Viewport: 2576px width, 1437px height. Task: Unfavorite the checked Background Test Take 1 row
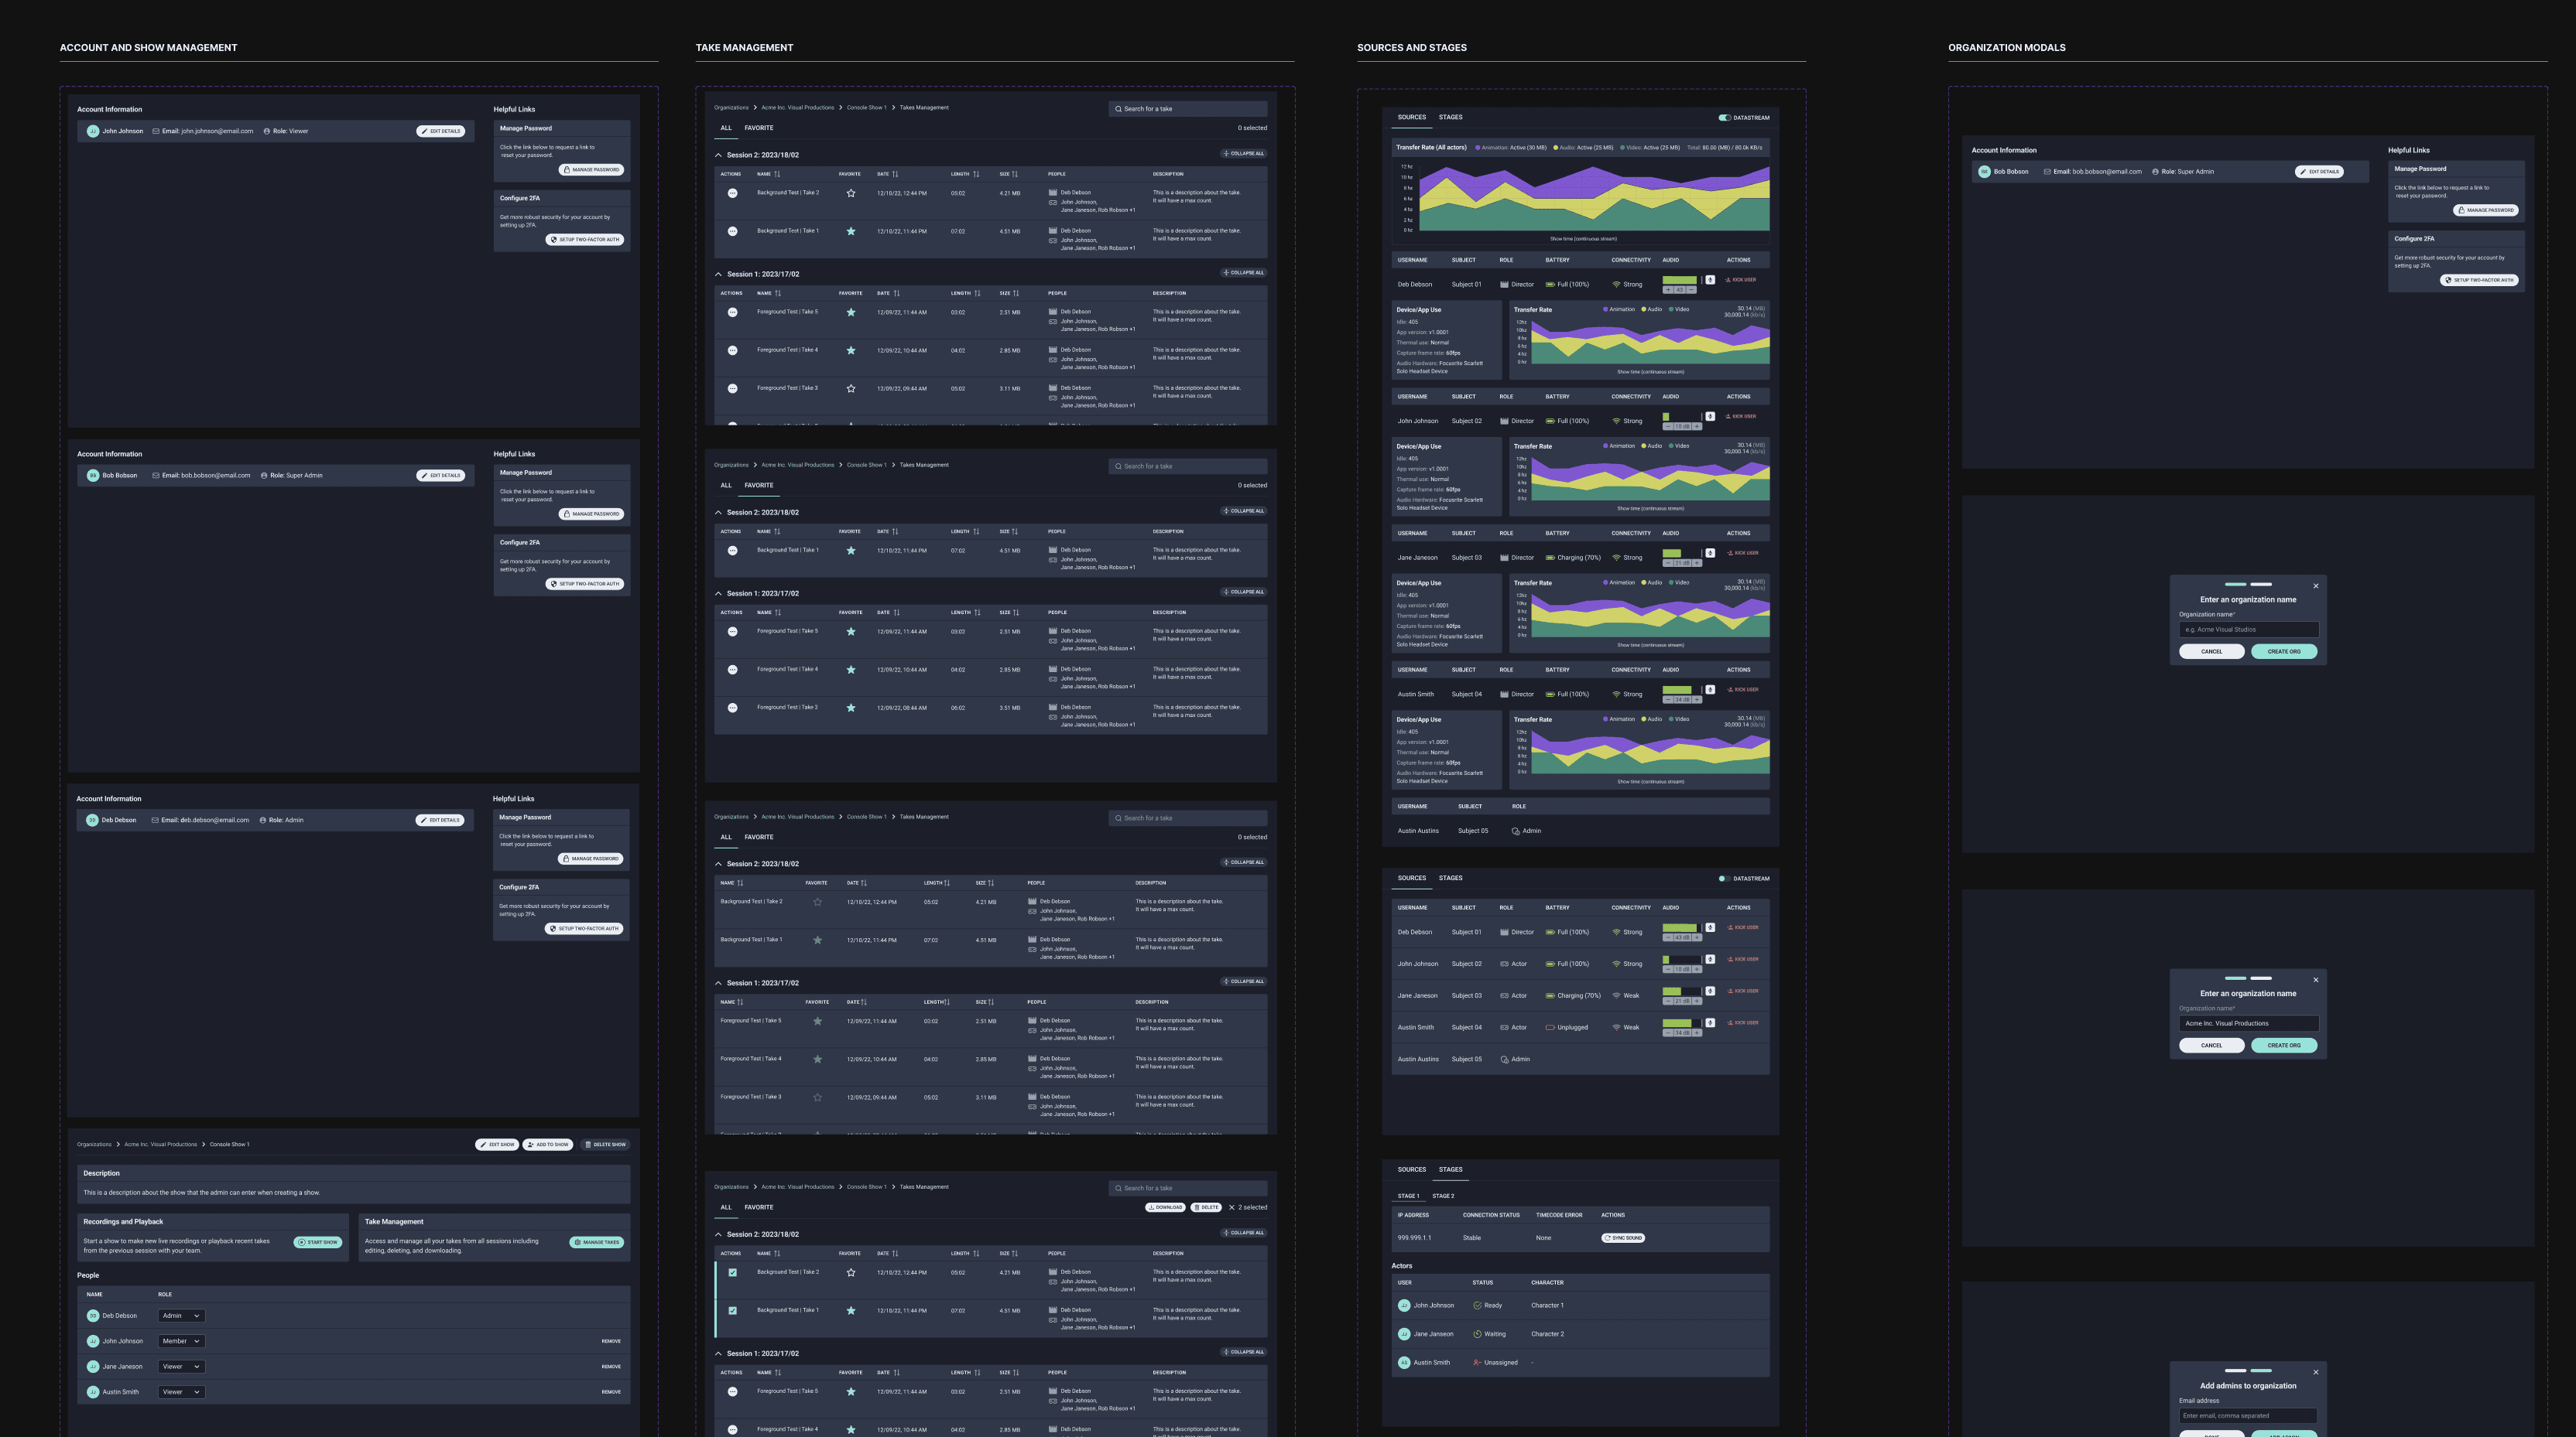(x=851, y=1310)
